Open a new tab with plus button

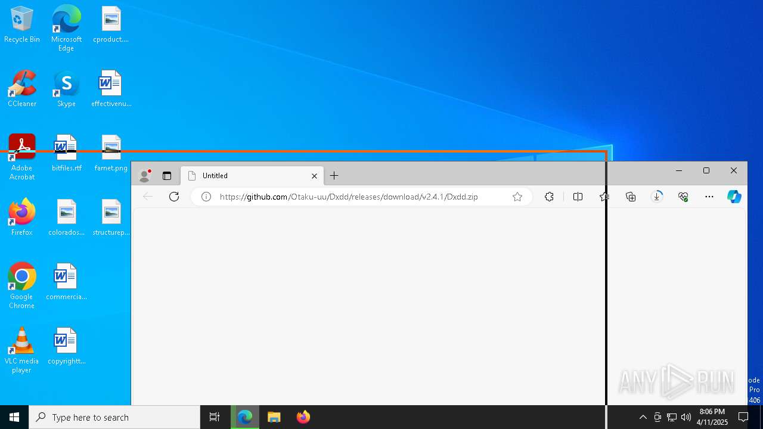tap(334, 175)
